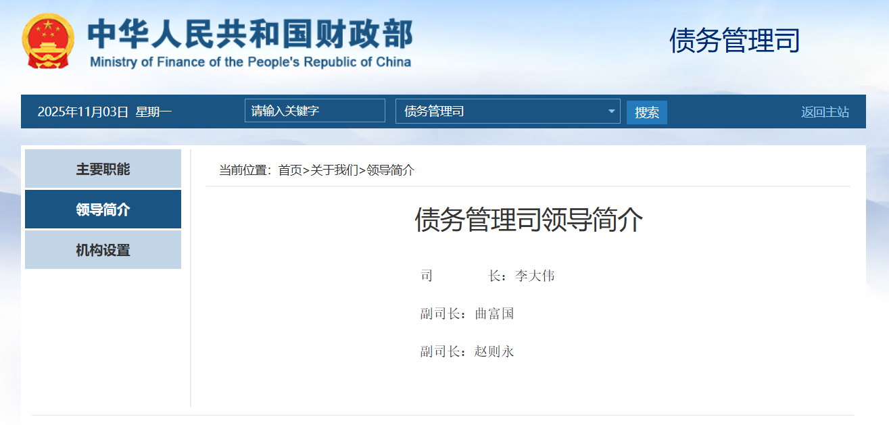The height and width of the screenshot is (425, 889).
Task: Open the 债务管理司 department select box
Action: click(500, 111)
